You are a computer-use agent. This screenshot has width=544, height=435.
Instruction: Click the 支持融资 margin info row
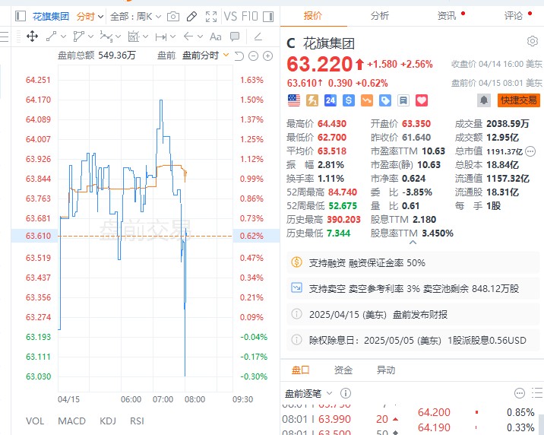pos(413,263)
